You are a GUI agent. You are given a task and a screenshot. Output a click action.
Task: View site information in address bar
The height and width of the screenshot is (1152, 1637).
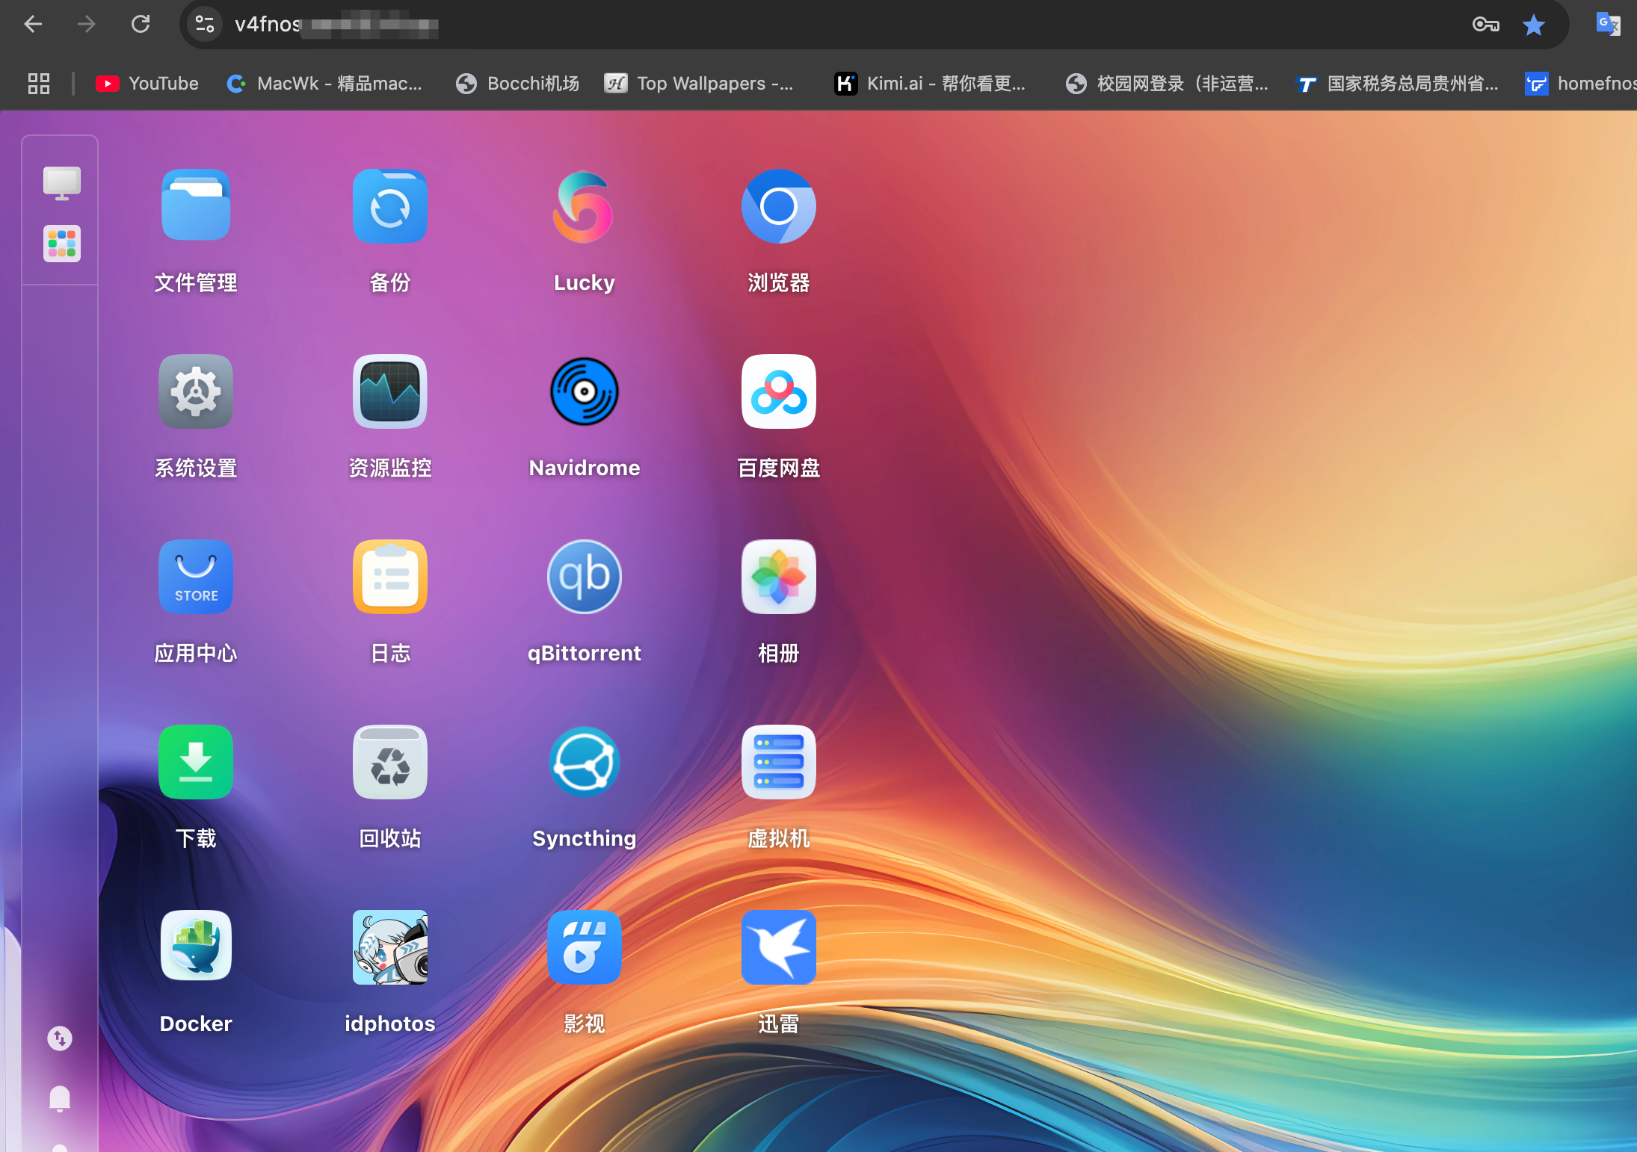tap(204, 25)
